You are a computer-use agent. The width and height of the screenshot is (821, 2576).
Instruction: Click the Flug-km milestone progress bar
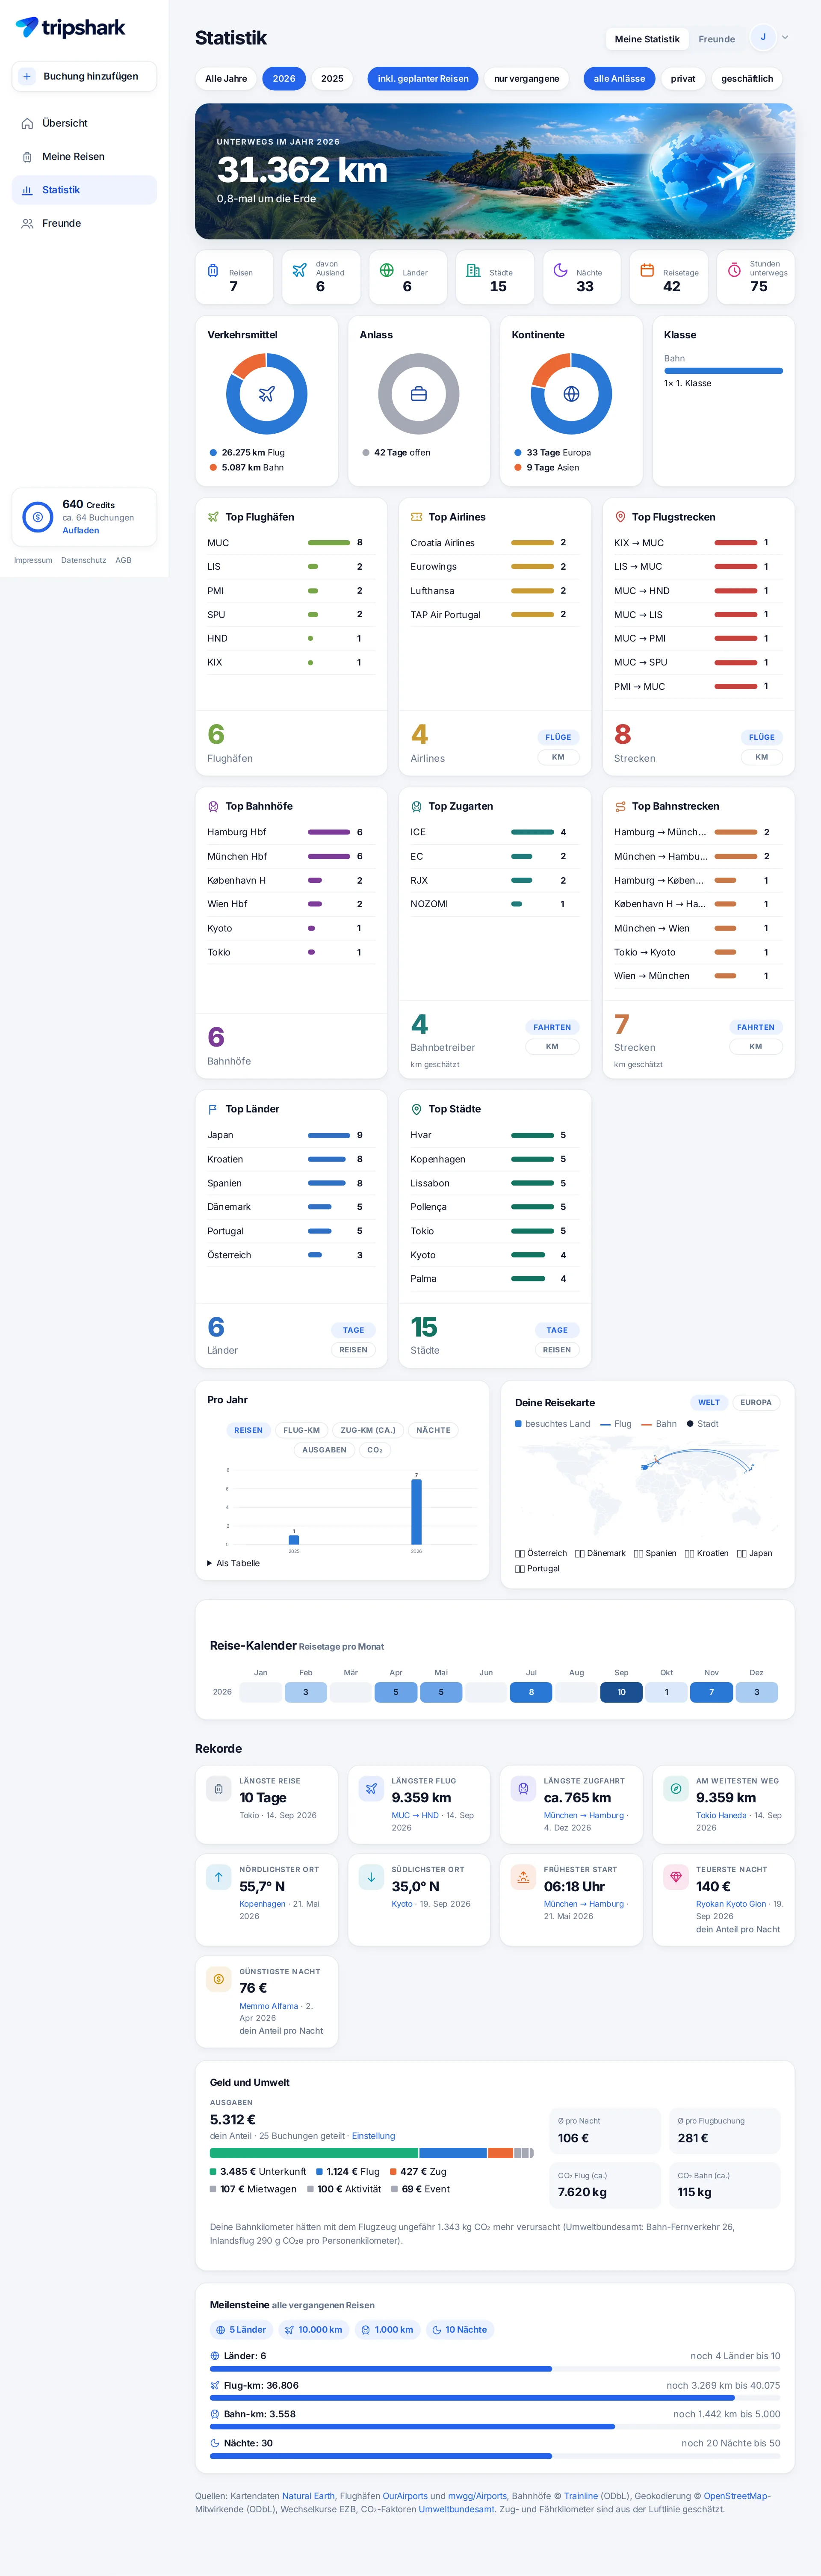coord(495,2397)
